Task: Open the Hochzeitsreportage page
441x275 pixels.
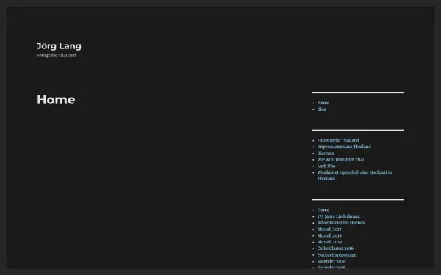Action: [x=337, y=255]
